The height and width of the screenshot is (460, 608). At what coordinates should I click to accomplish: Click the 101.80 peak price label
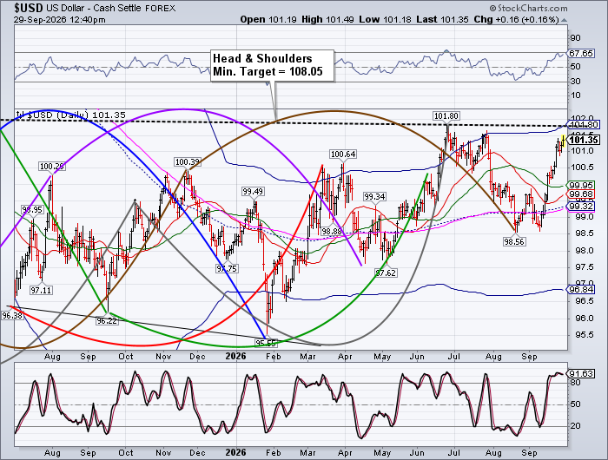point(446,116)
